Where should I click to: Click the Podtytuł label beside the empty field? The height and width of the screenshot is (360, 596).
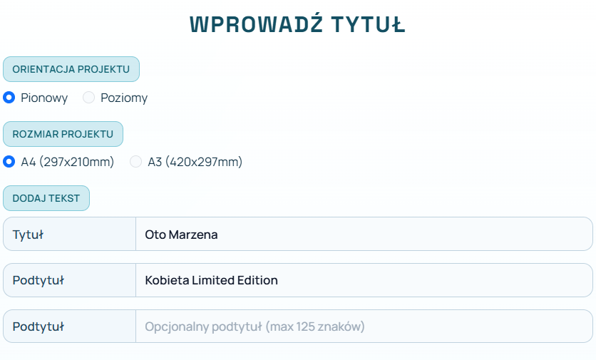[38, 326]
